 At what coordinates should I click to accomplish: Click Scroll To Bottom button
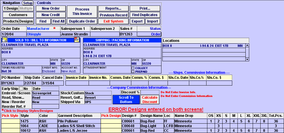[126, 100]
